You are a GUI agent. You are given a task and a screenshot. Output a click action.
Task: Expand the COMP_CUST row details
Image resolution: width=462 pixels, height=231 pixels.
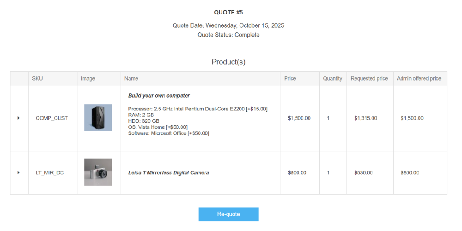(x=18, y=118)
